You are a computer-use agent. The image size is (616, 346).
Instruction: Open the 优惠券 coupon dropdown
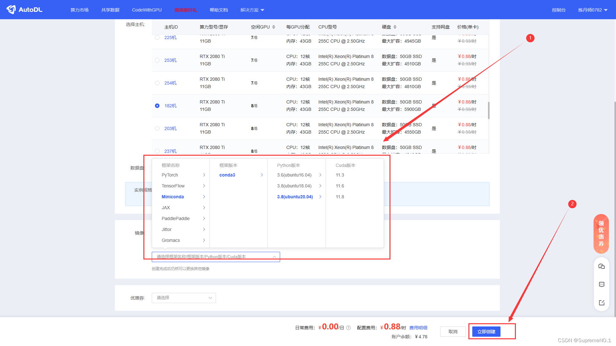click(x=184, y=298)
